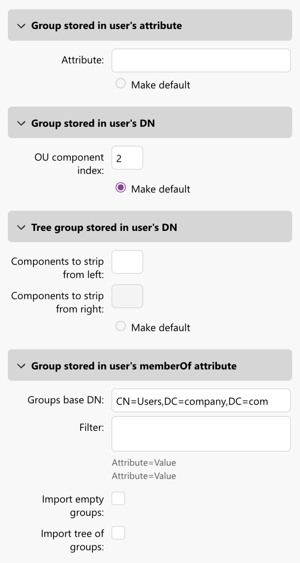This screenshot has width=300, height=563.
Task: Select Make default under user's DN section
Action: point(120,189)
